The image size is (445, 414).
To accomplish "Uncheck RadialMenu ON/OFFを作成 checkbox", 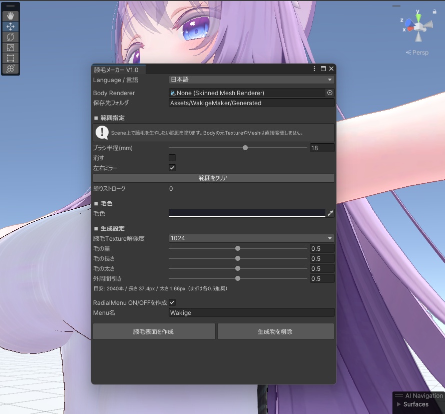I will click(172, 302).
